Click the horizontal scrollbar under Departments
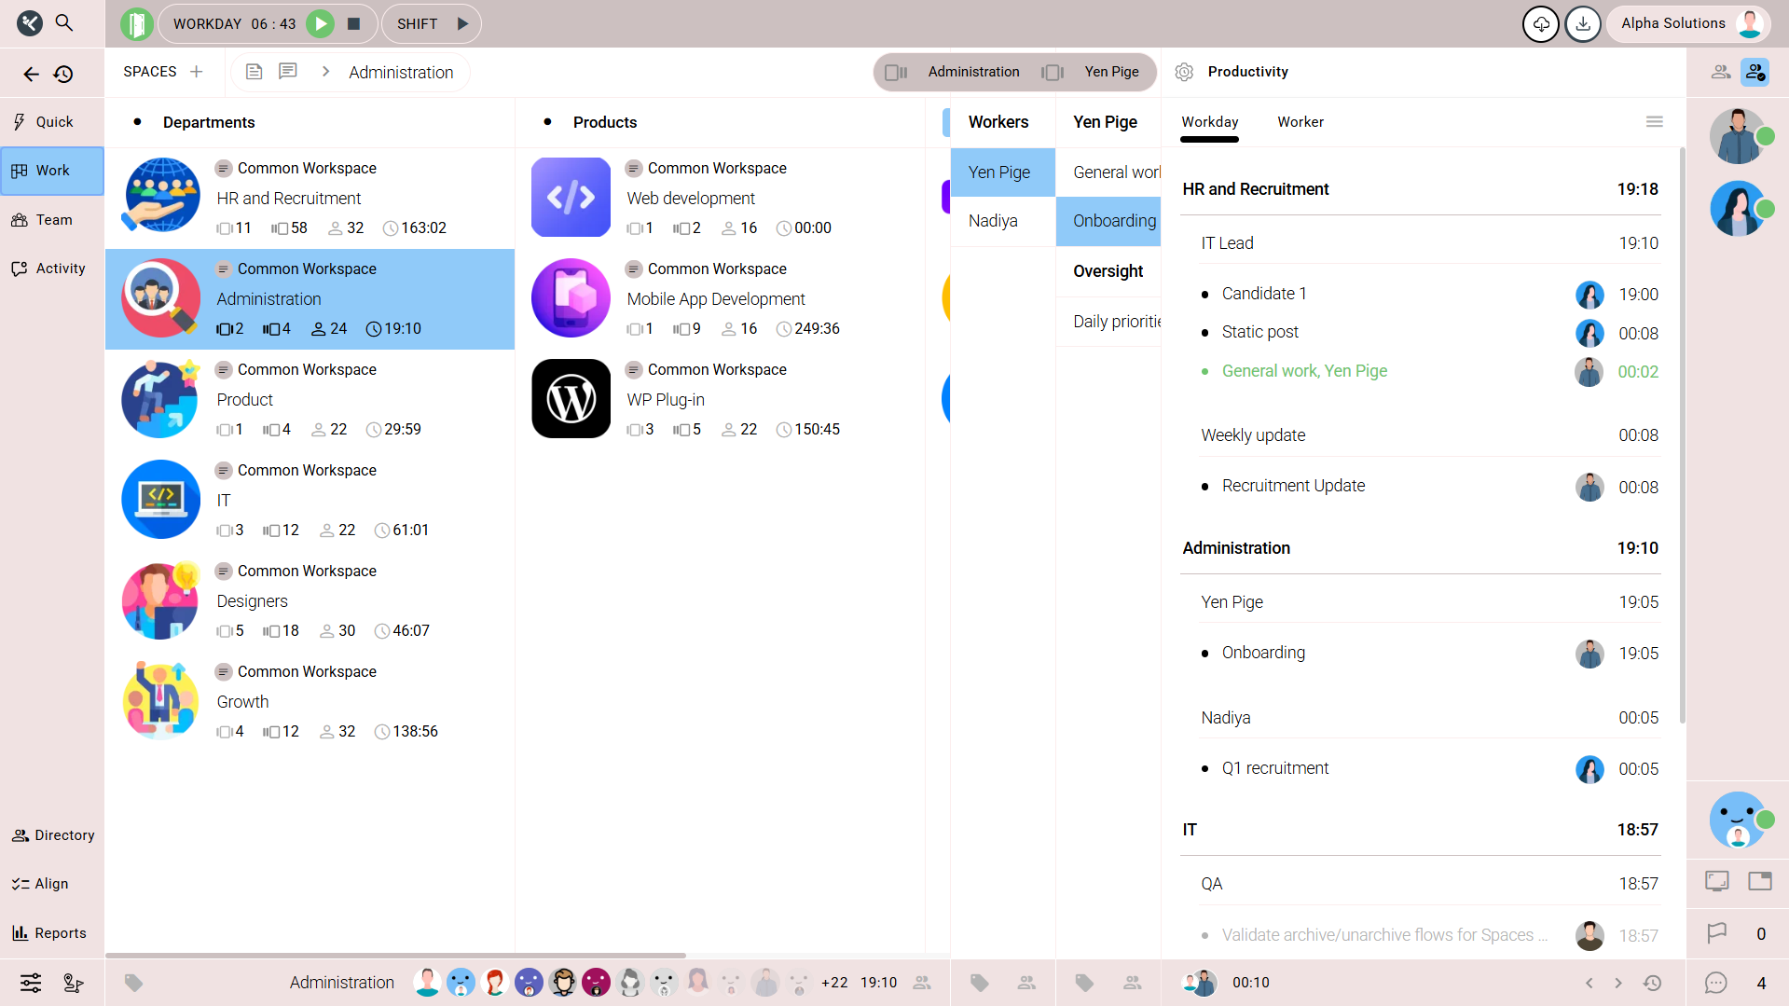The image size is (1789, 1006). [395, 956]
